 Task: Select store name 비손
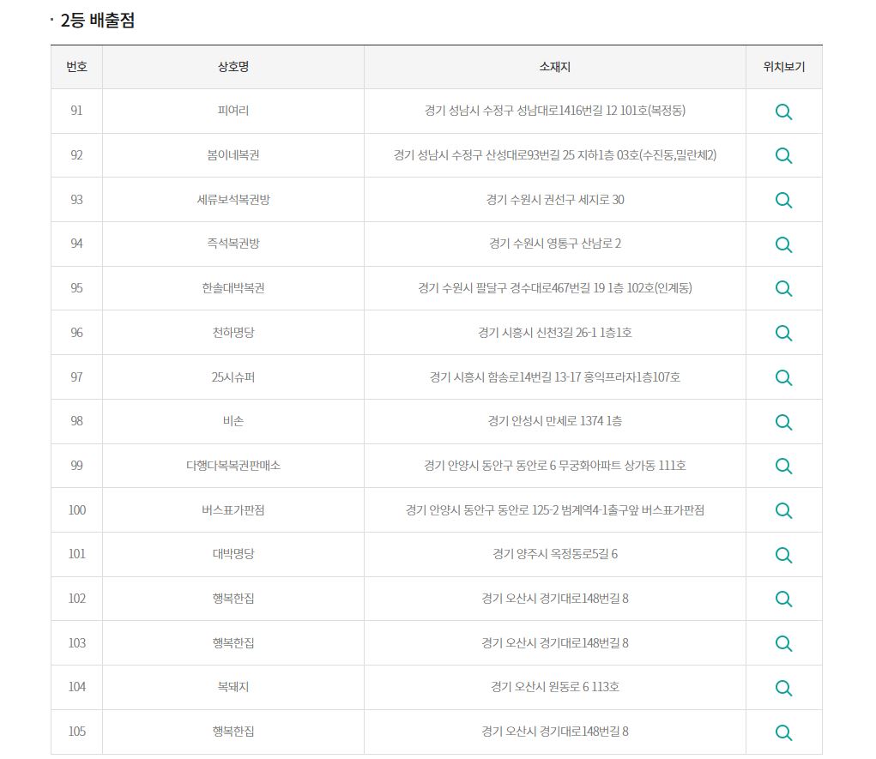click(x=233, y=421)
